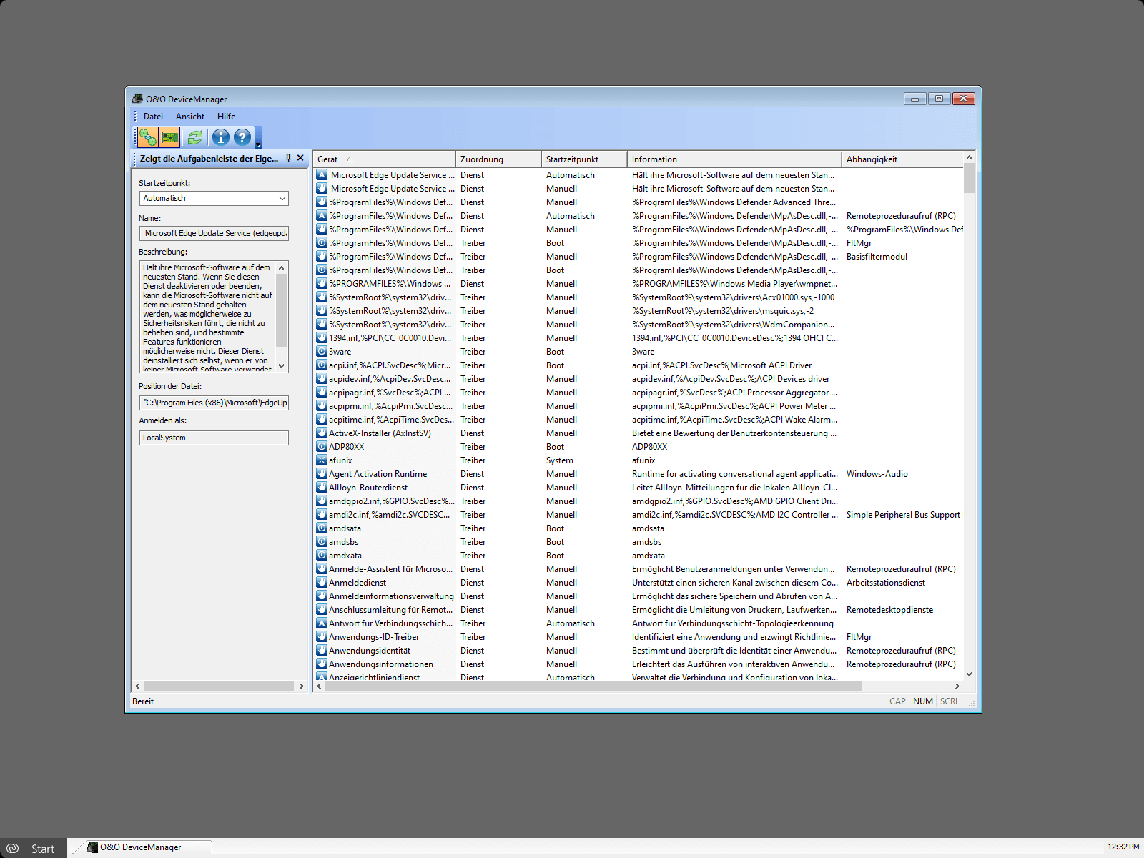Select the acpipmi.inf driver row text
The image size is (1144, 858).
(x=390, y=406)
